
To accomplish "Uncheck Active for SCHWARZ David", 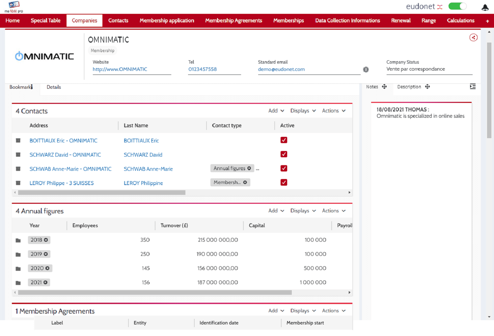I will pos(284,154).
